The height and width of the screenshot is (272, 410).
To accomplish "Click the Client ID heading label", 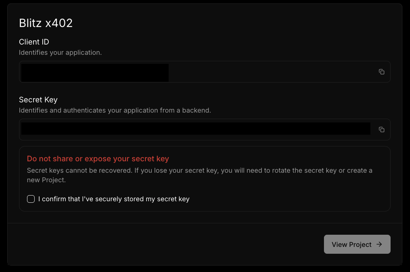I will coord(34,42).
